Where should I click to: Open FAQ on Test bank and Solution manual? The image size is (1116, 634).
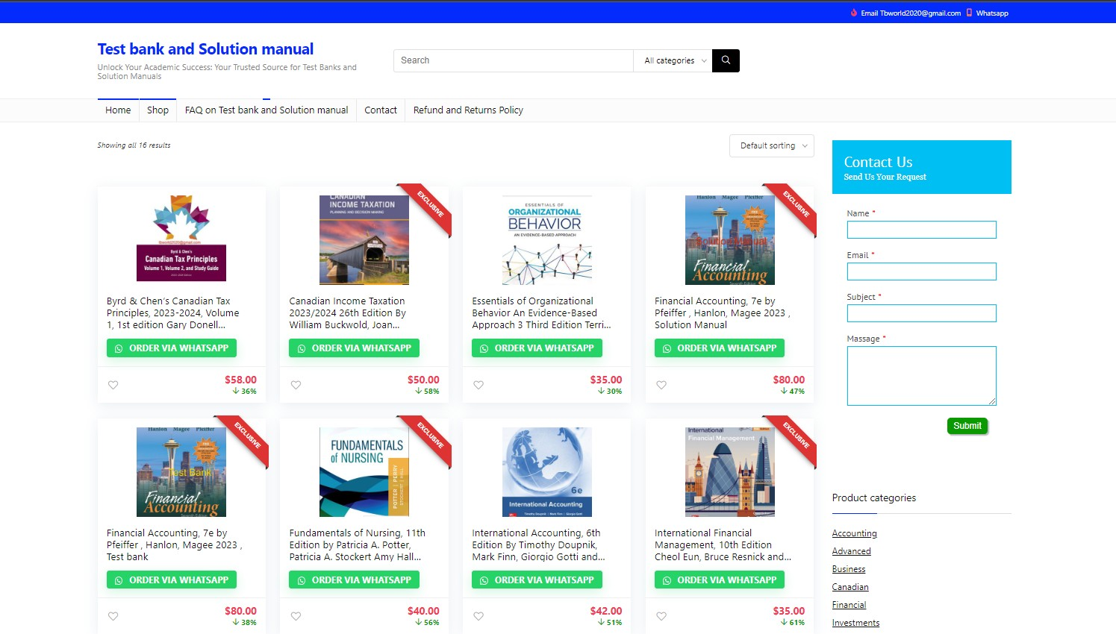coord(266,110)
